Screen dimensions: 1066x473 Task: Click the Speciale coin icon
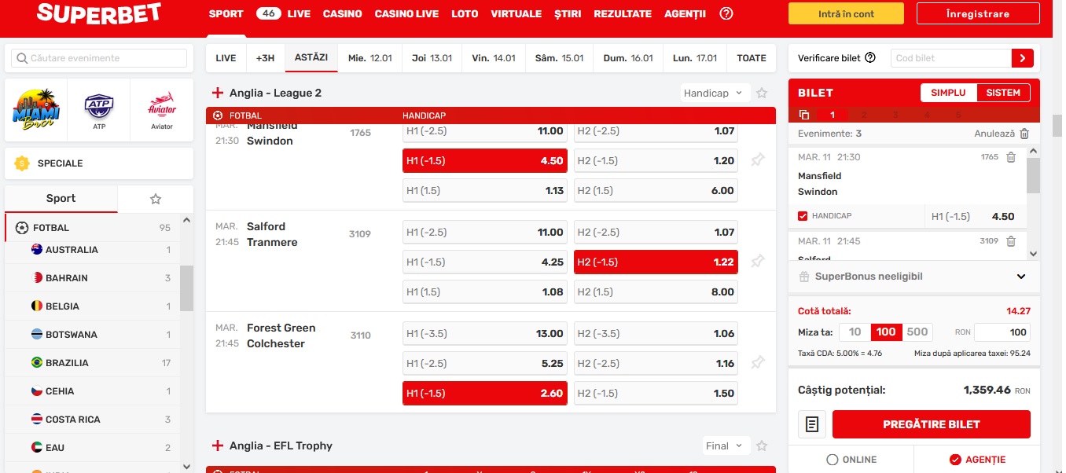pos(22,163)
